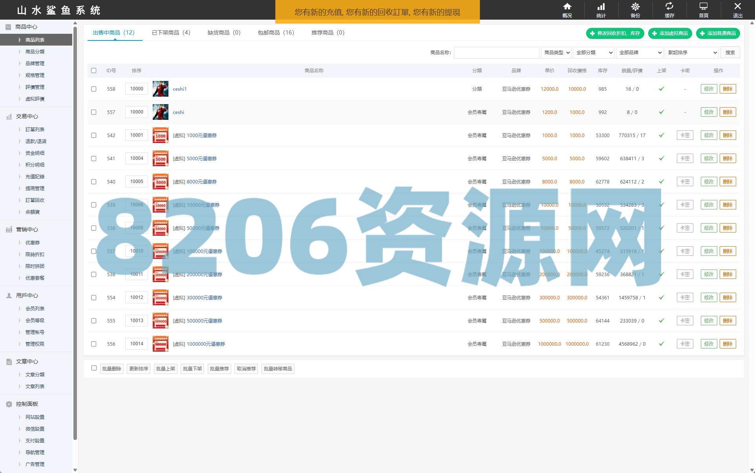Toggle the select-all checkbox in table header
755x473 pixels.
[93, 71]
